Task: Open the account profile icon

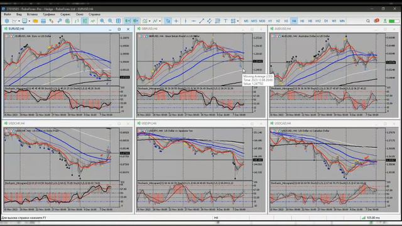Action: (x=385, y=21)
